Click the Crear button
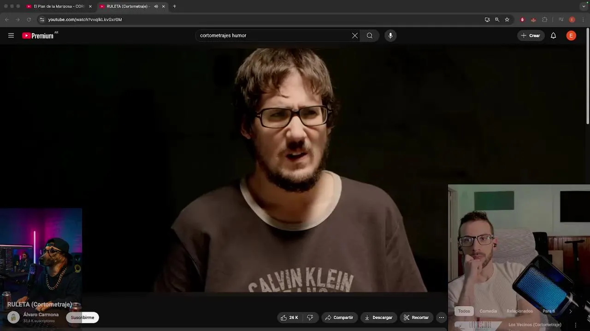The width and height of the screenshot is (590, 331). [x=531, y=35]
